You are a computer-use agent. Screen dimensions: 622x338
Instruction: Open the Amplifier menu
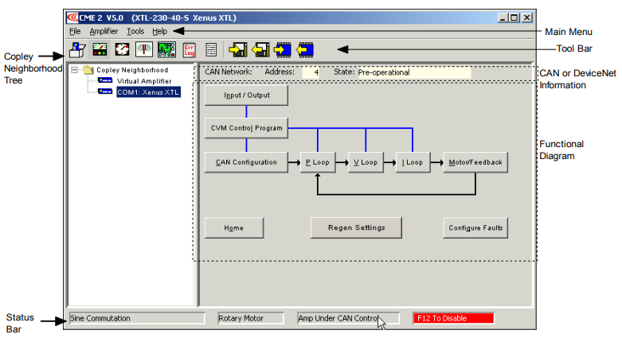point(104,31)
